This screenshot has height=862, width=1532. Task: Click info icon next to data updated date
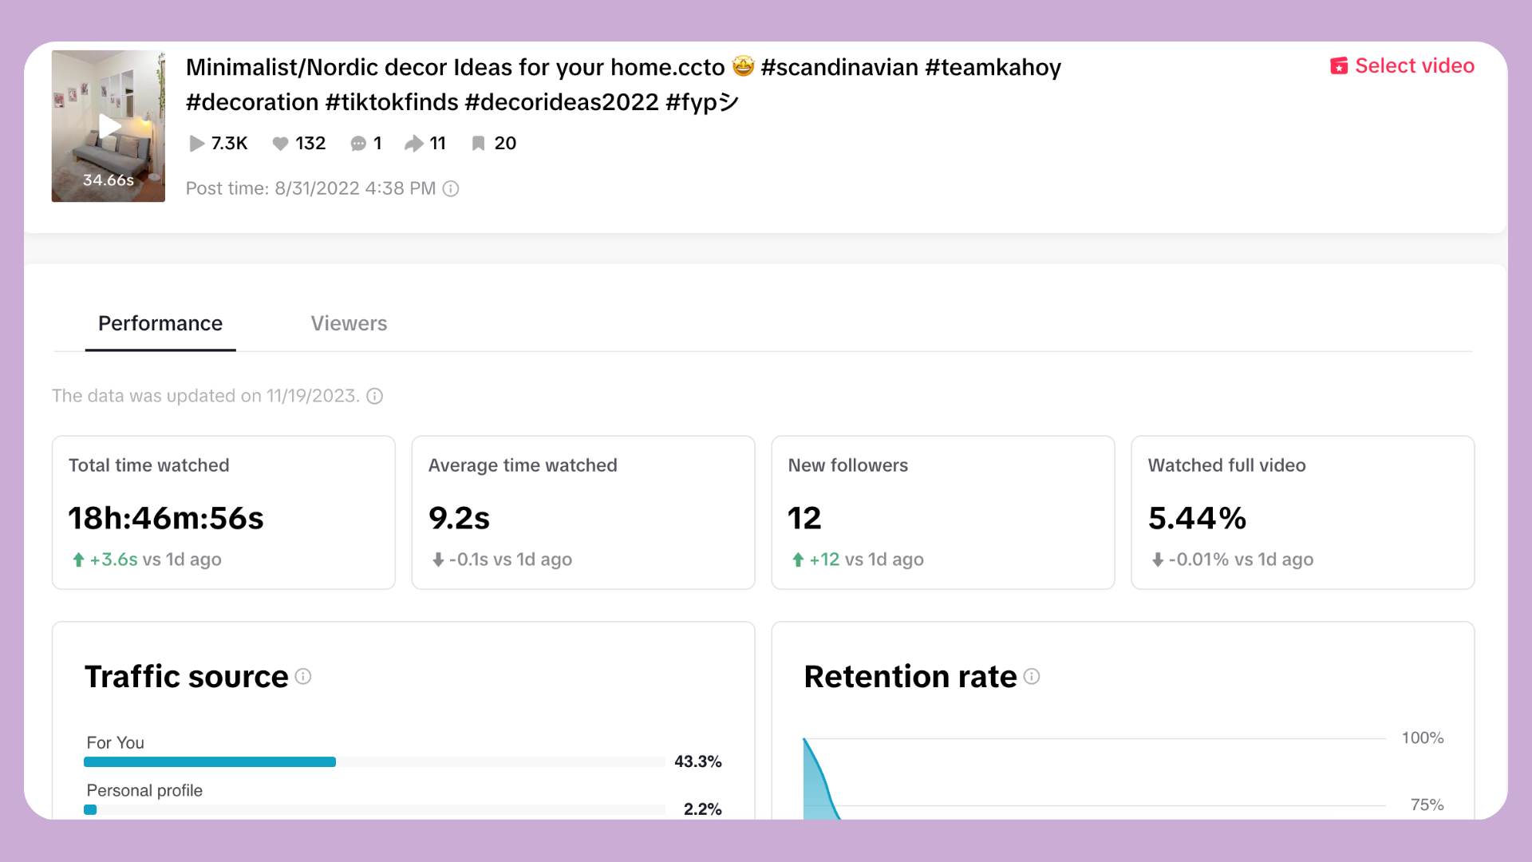coord(374,397)
